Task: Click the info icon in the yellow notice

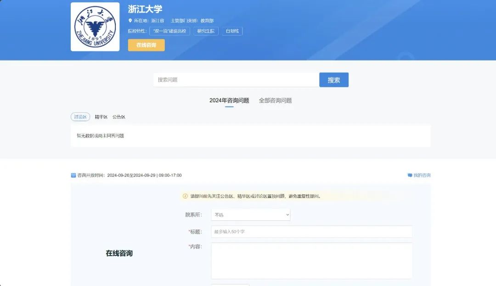Action: (186, 196)
